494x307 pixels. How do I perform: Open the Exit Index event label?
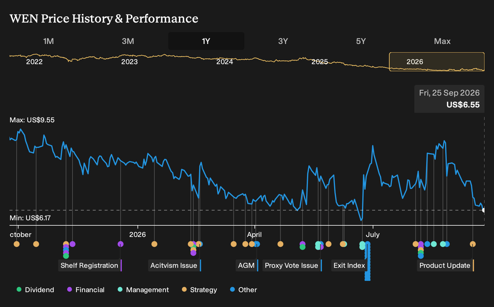click(350, 265)
